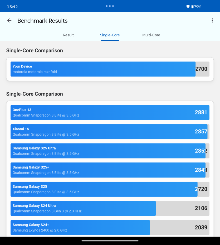Tap the OnePlus 13 result bar
This screenshot has width=220, height=245.
tap(110, 113)
